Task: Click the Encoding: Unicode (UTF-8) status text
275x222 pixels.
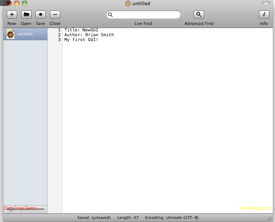Action: click(172, 218)
